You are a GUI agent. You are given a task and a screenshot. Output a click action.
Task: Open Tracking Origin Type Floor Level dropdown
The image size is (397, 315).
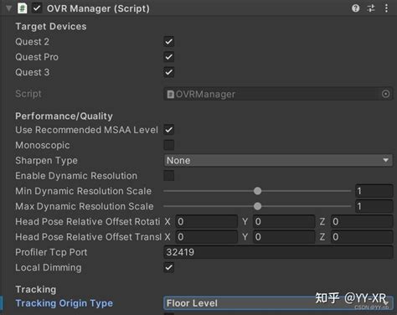point(278,303)
